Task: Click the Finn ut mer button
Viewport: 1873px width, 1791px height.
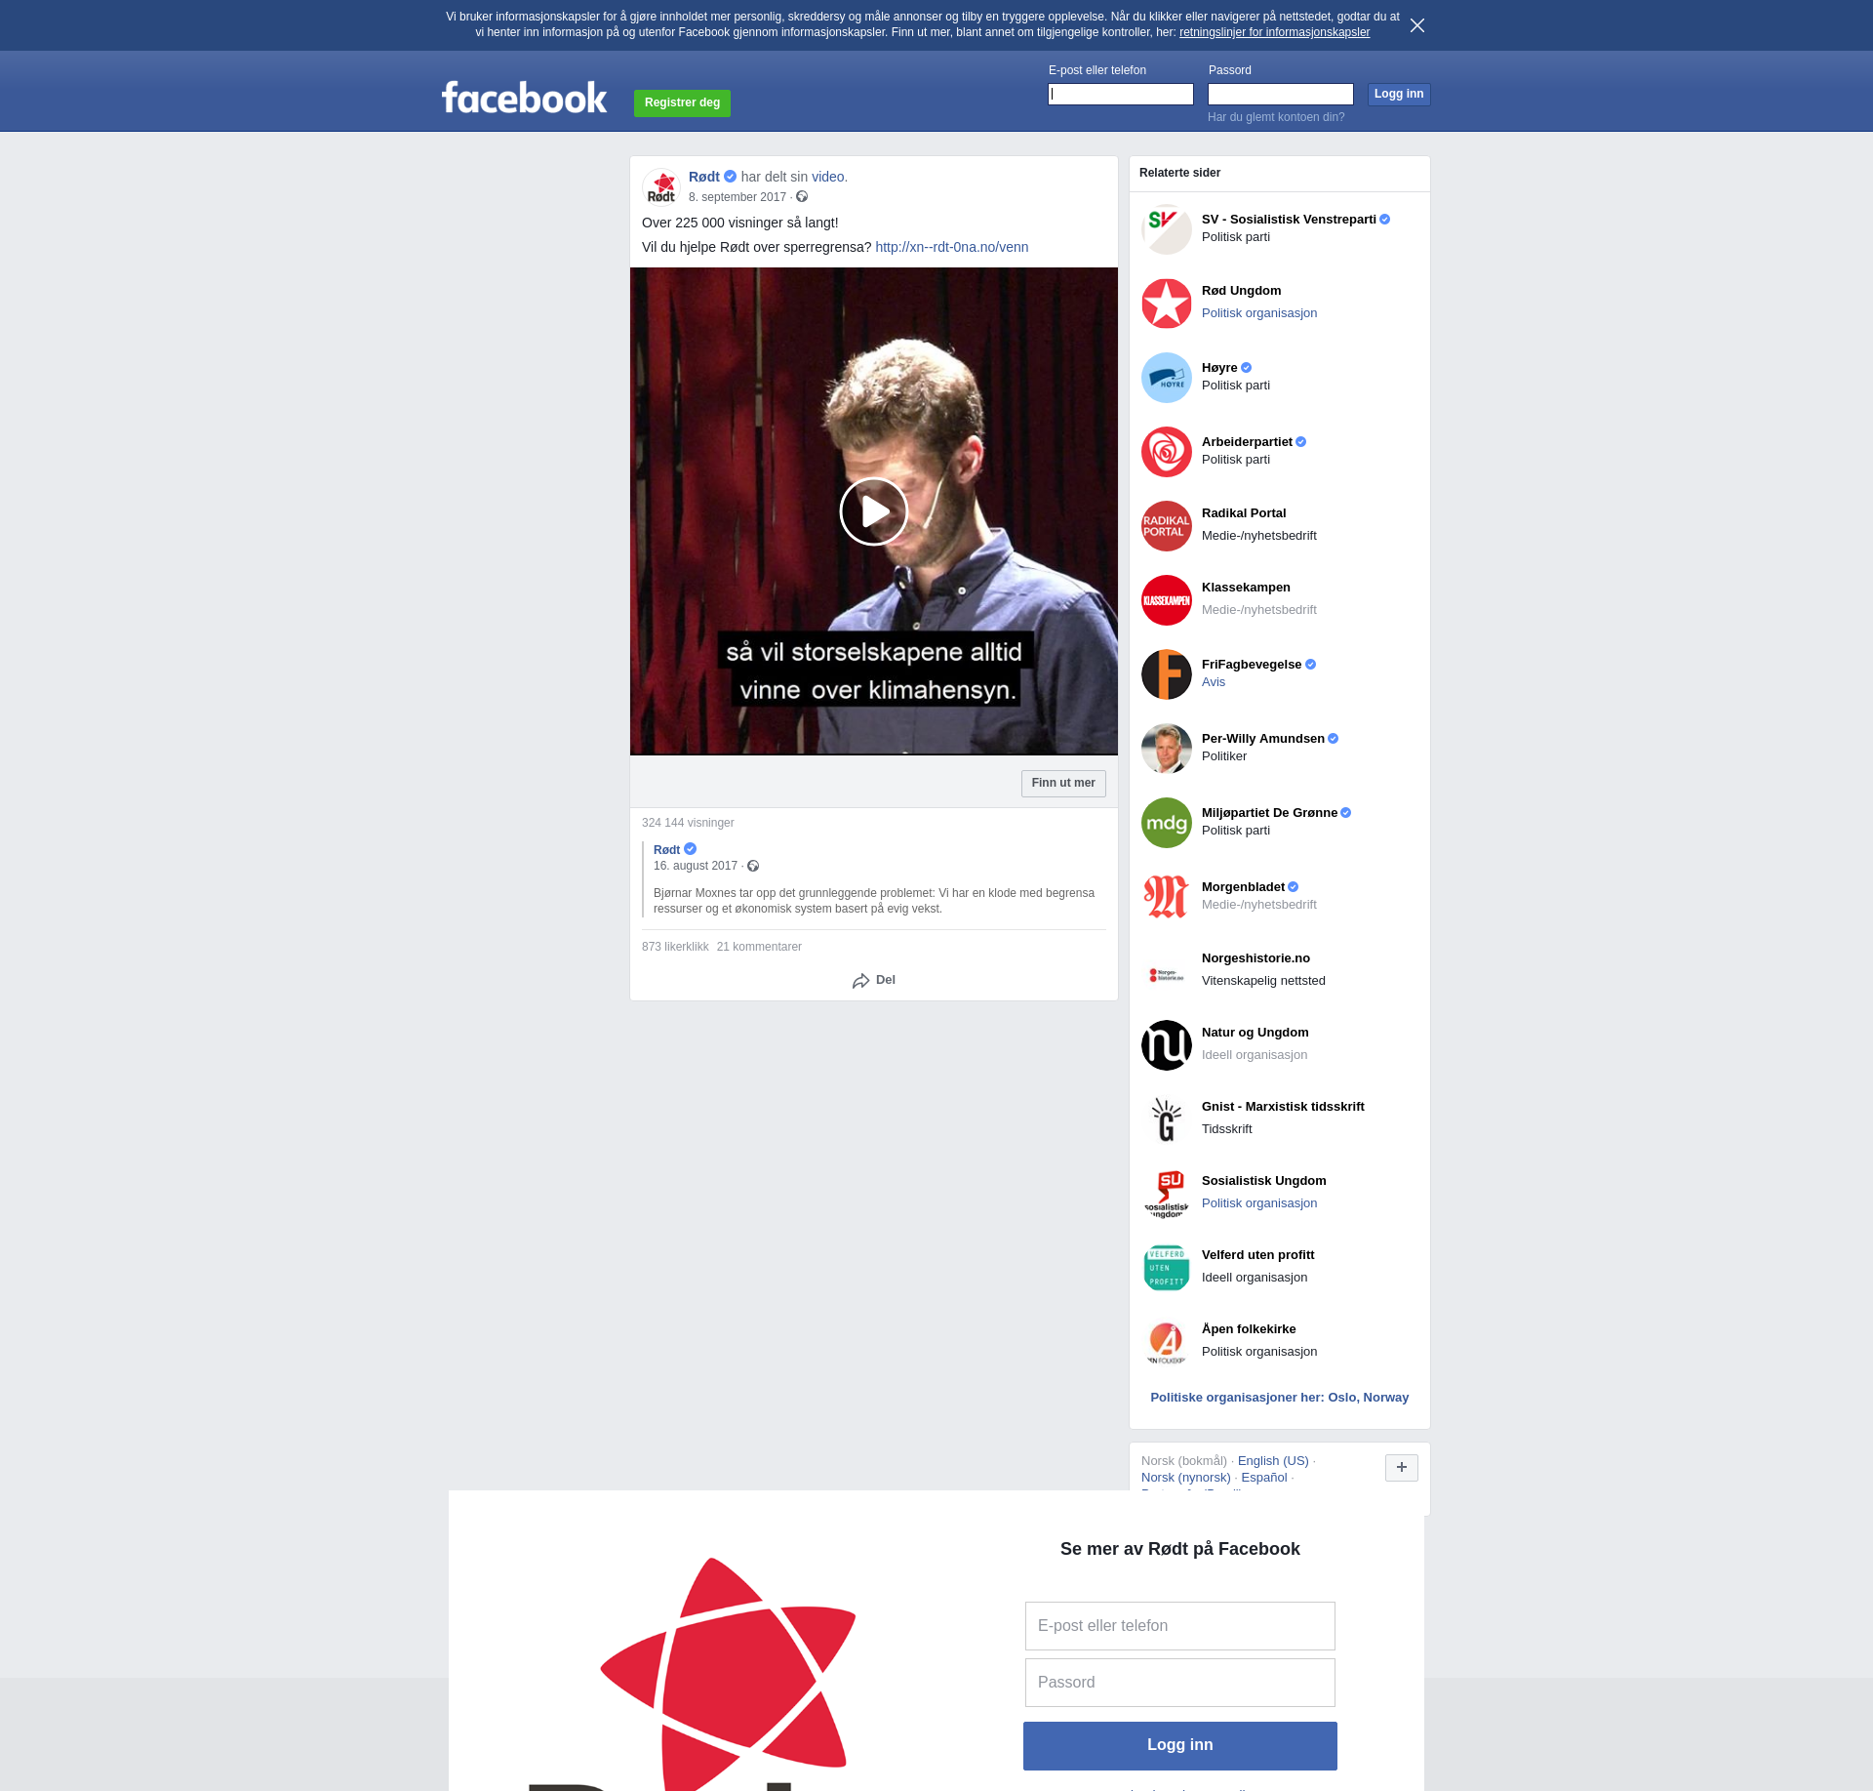Action: (x=1062, y=783)
